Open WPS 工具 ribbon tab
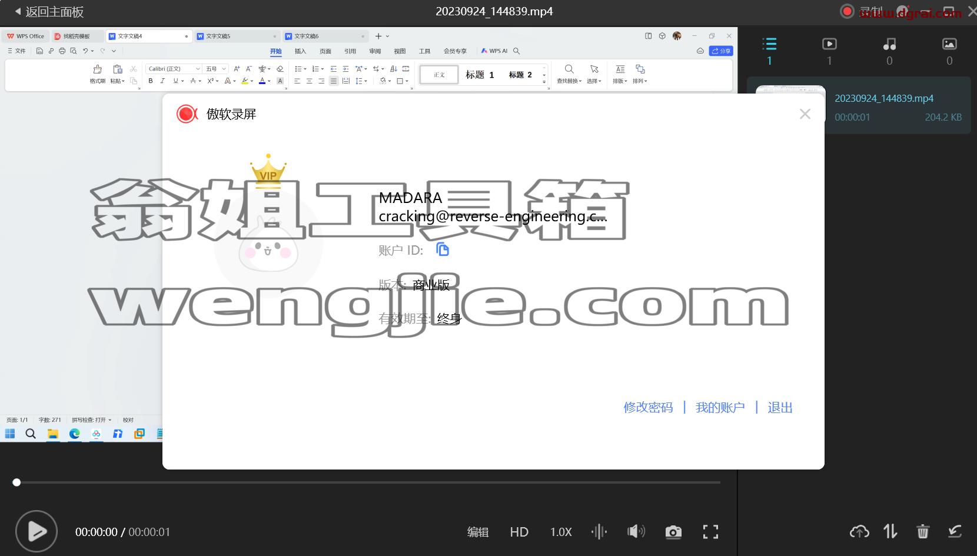 (x=424, y=51)
